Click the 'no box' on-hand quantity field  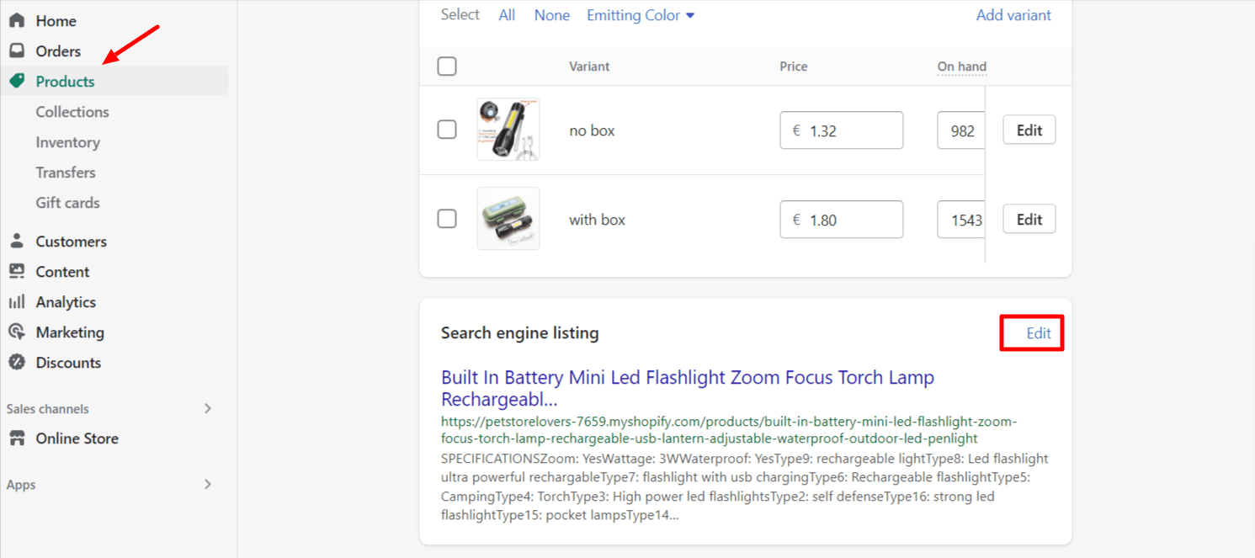point(961,130)
